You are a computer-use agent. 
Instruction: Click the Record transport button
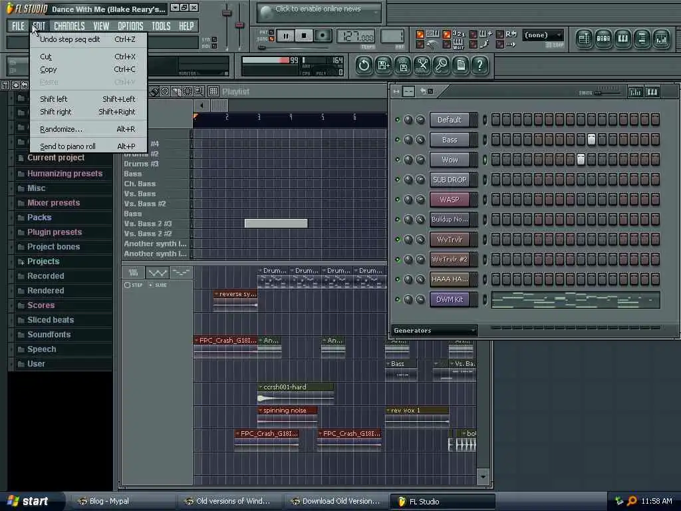click(323, 36)
